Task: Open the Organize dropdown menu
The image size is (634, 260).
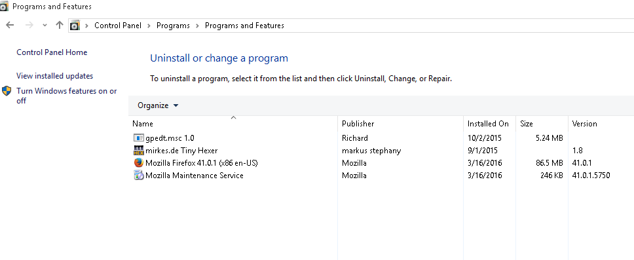Action: pyautogui.click(x=158, y=105)
